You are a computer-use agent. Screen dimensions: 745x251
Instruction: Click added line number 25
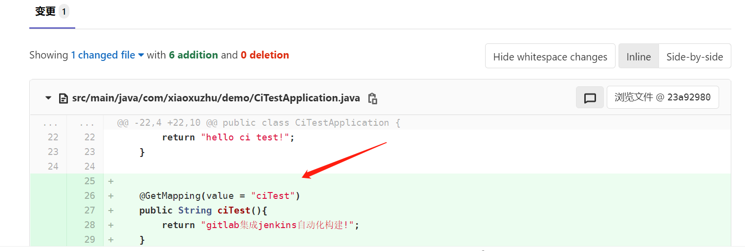tap(89, 181)
